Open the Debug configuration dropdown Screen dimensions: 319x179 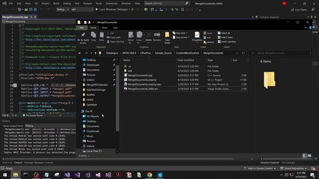(x=63, y=9)
